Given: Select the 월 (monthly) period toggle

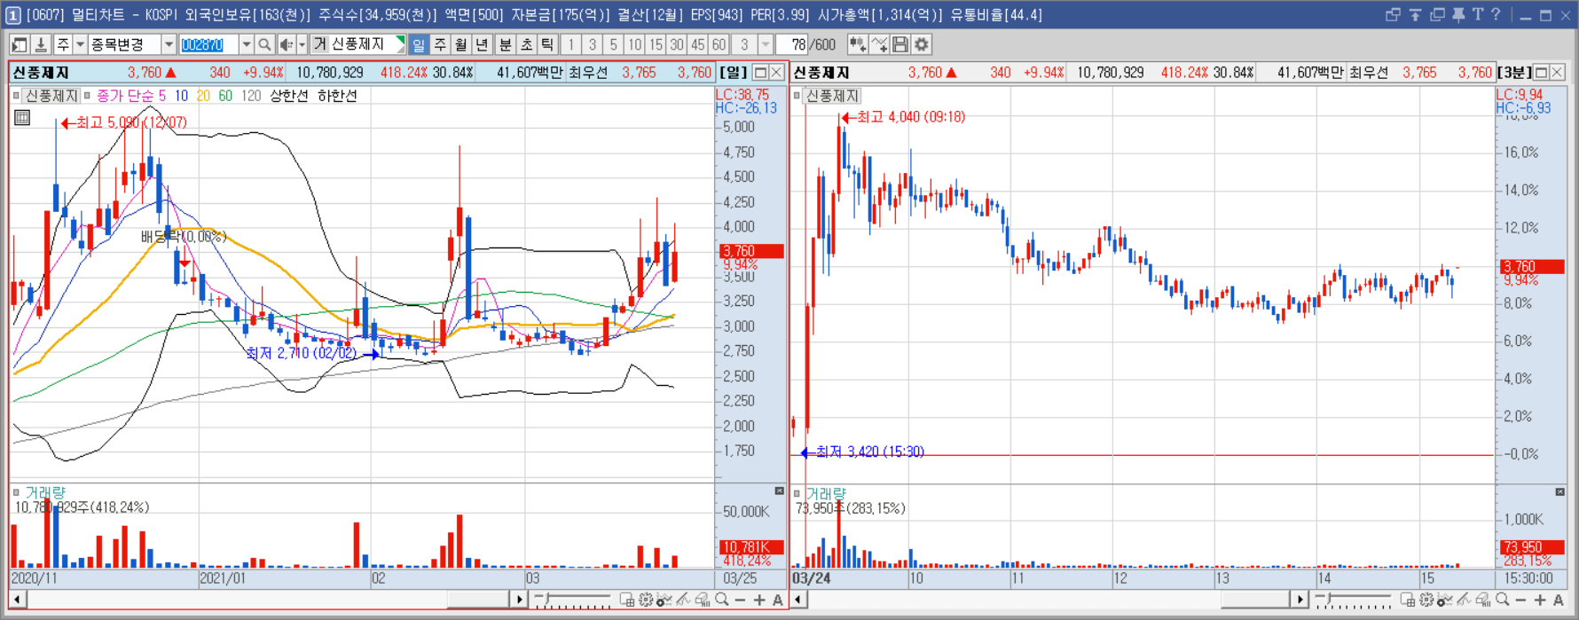Looking at the screenshot, I should pyautogui.click(x=461, y=44).
